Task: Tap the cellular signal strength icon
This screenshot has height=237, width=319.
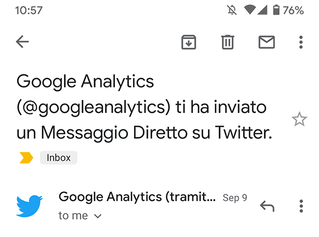Action: tap(262, 10)
